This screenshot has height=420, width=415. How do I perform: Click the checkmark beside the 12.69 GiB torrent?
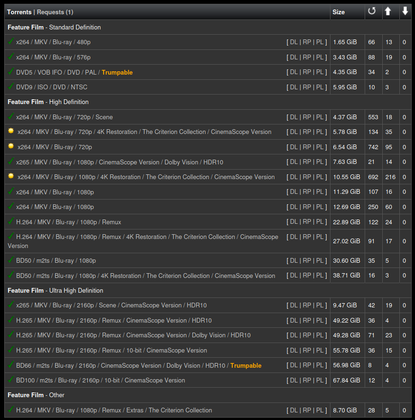tap(11, 206)
